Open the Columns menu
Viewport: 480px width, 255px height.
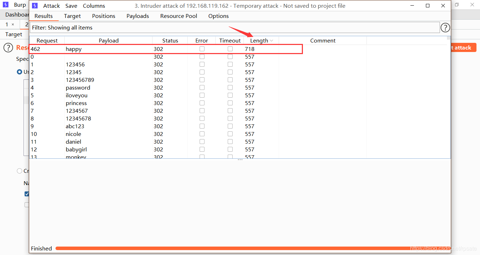click(x=94, y=6)
